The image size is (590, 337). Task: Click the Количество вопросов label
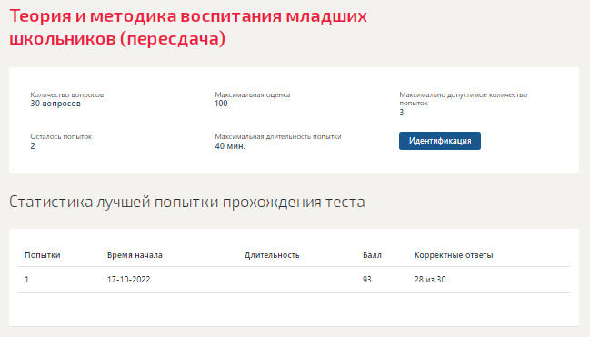tap(67, 94)
